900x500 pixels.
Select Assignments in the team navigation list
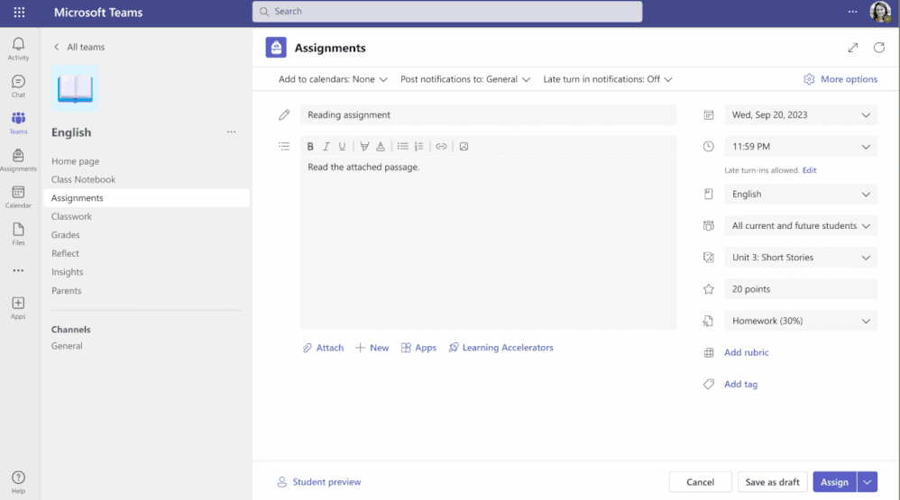point(146,198)
